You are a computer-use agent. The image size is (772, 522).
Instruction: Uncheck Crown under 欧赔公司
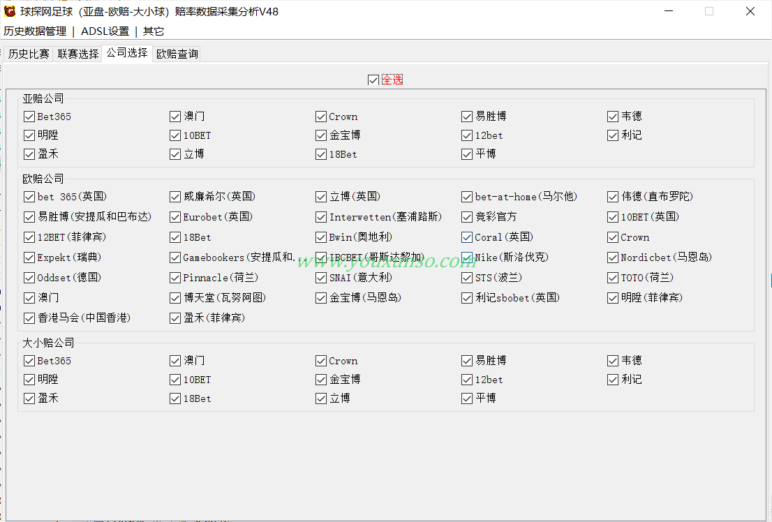(612, 237)
